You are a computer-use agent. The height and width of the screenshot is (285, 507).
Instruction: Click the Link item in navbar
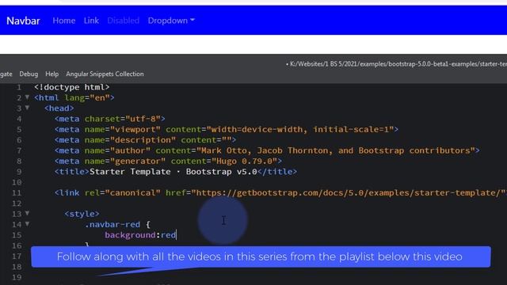[91, 21]
